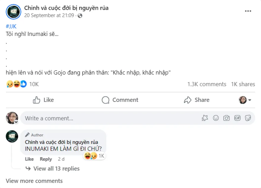
Task: Click View more comments
Action: point(34,181)
